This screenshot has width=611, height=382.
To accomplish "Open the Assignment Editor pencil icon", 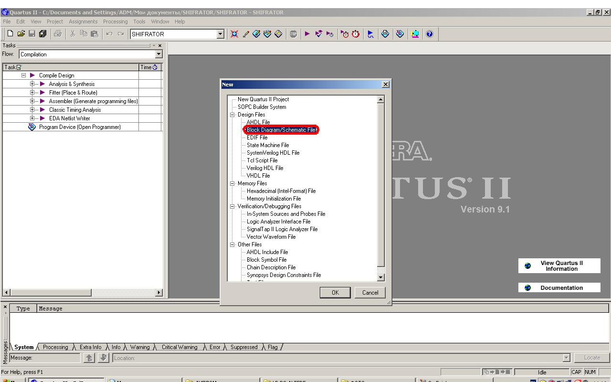I will (246, 34).
